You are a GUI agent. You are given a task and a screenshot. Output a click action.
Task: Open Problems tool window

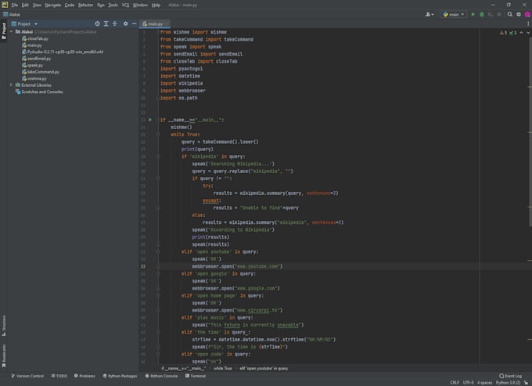[x=84, y=376]
